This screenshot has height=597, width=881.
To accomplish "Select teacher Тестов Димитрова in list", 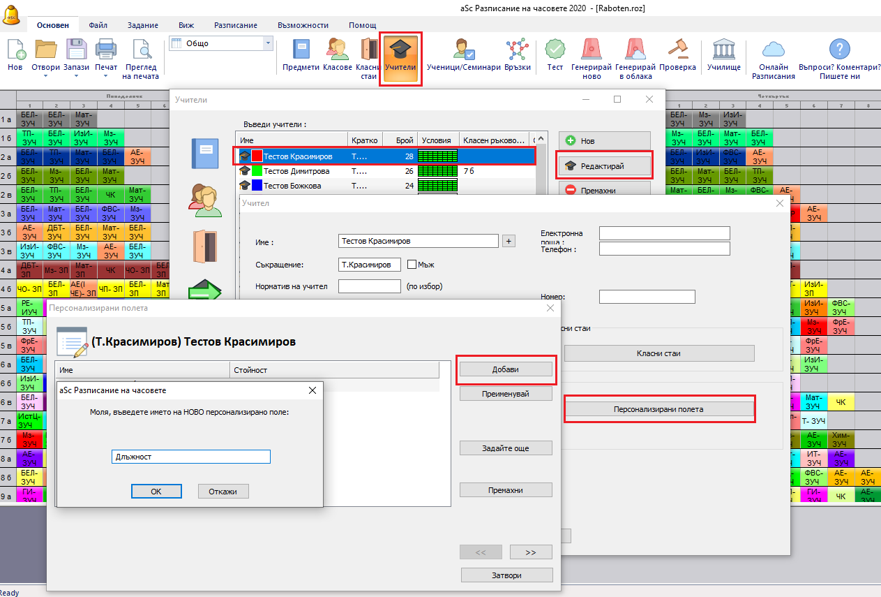I will (x=296, y=171).
